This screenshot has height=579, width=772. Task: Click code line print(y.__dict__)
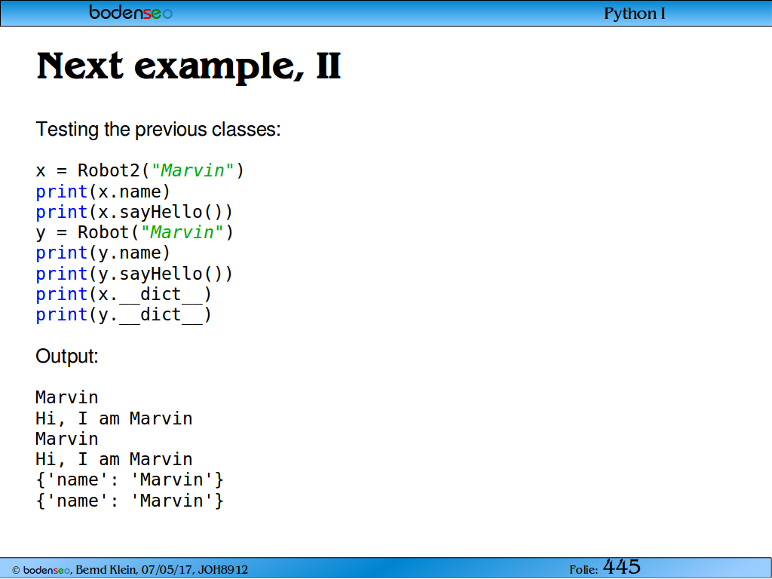tap(124, 314)
